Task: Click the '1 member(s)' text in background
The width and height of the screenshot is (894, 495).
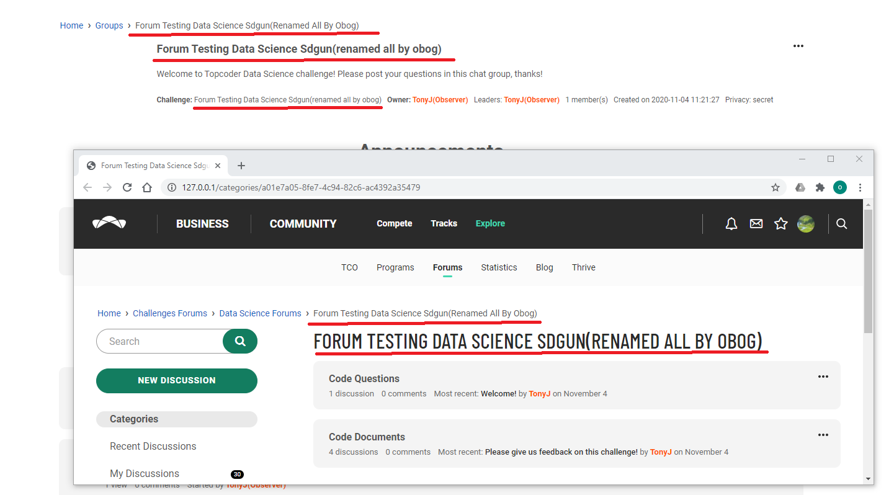Action: point(586,100)
